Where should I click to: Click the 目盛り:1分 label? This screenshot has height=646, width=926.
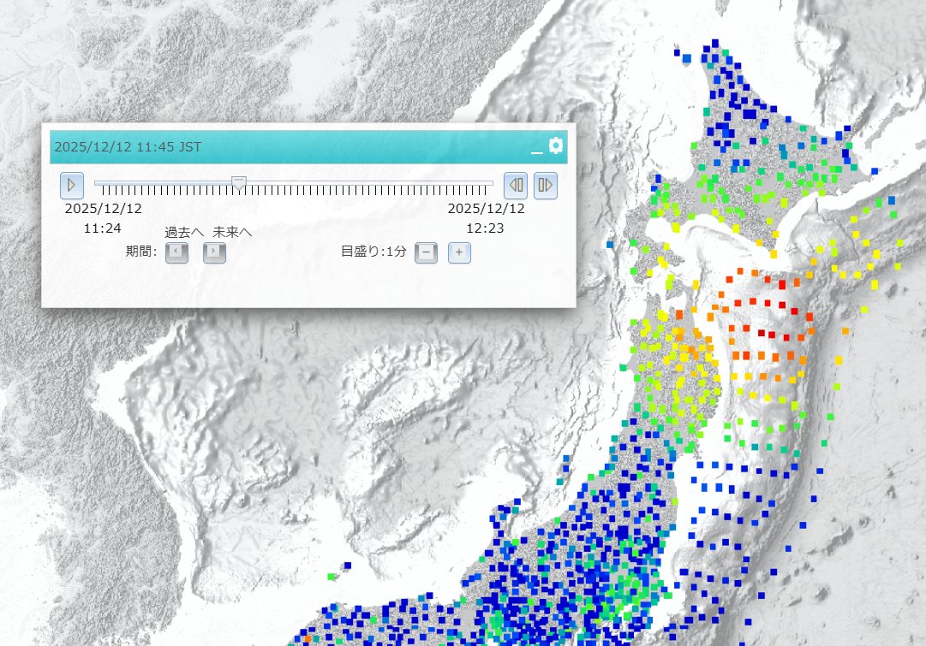coord(373,252)
